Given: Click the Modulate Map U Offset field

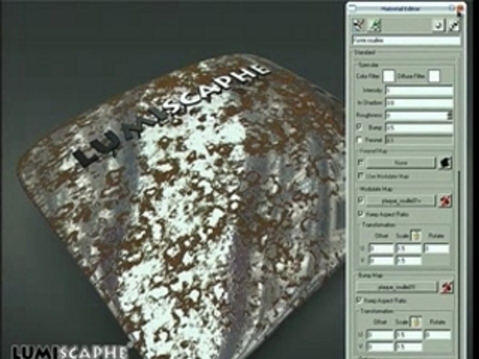Looking at the screenshot, I should click(381, 248).
